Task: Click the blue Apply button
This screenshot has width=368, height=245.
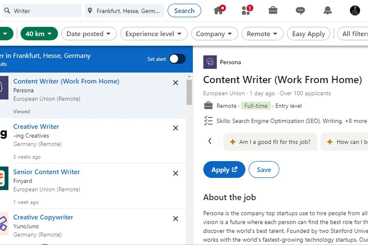Action: [x=224, y=169]
